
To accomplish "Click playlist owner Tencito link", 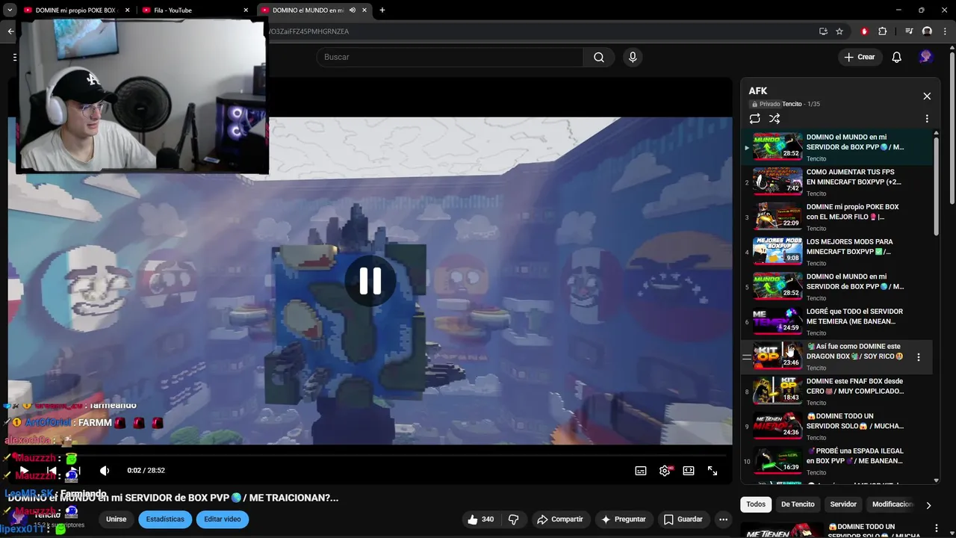I will 792,105.
